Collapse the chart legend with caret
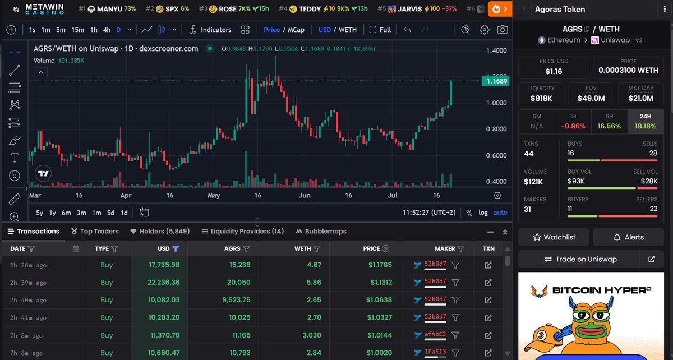 40,72
